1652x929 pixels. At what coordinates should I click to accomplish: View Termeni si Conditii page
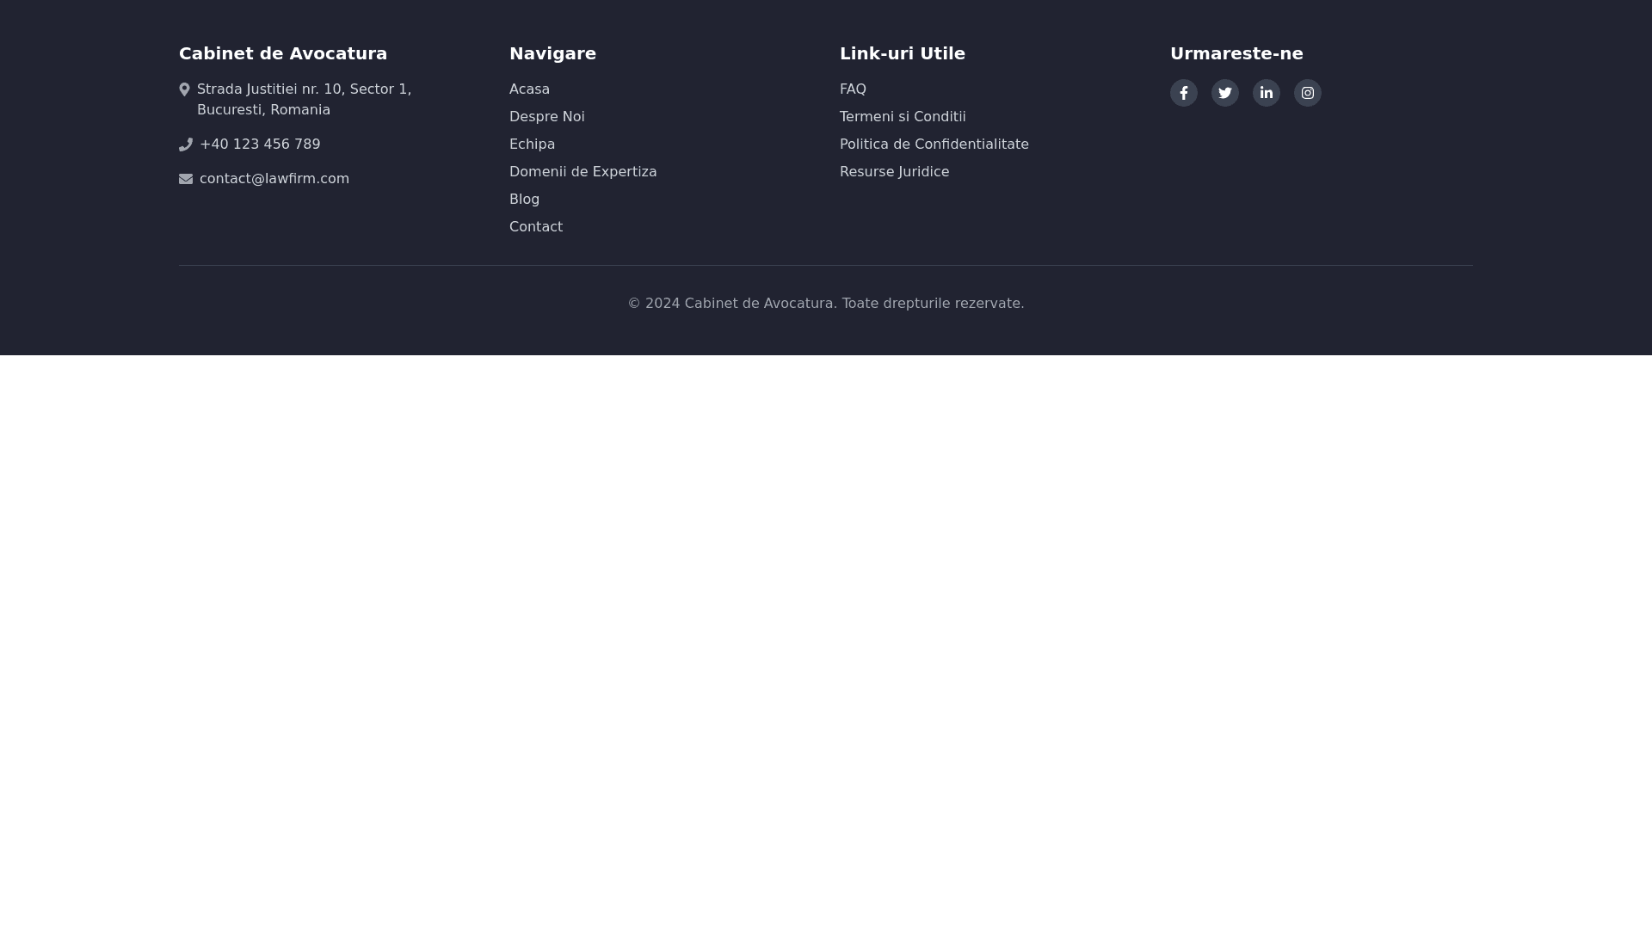pyautogui.click(x=902, y=117)
